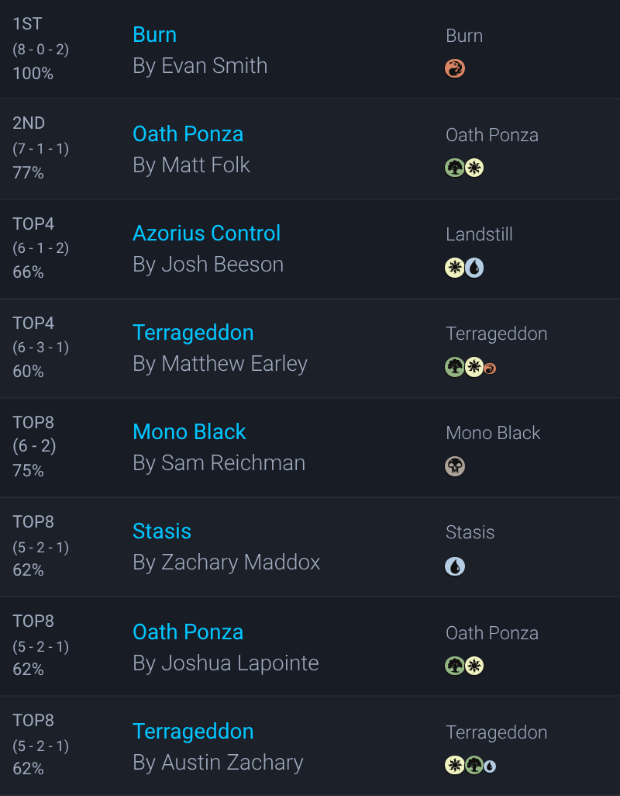Click white mana icon in the Landstill row

455,268
